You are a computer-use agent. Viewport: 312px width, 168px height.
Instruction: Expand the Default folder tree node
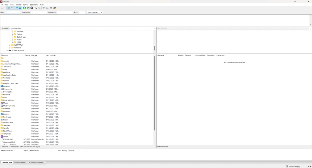pyautogui.click(x=12, y=34)
